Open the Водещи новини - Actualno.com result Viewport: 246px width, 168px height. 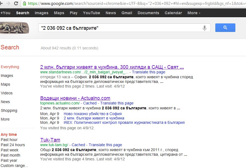click(75, 98)
